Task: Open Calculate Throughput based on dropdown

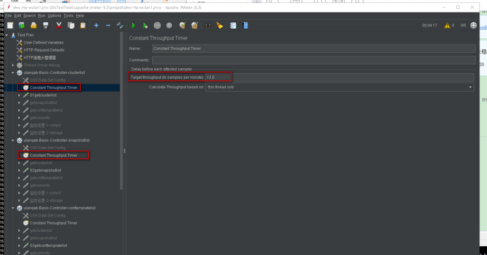Action: 340,87
